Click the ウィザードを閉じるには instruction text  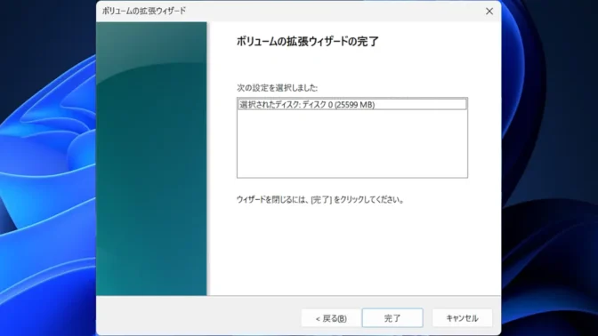(x=320, y=200)
